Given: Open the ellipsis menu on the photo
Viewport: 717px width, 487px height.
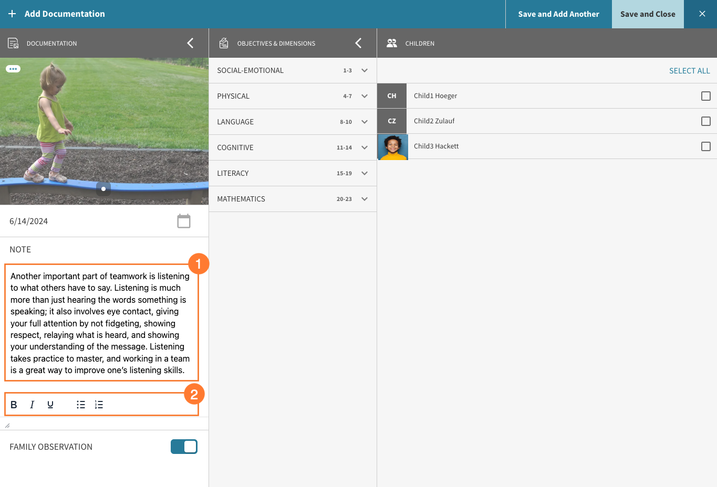Looking at the screenshot, I should point(13,68).
